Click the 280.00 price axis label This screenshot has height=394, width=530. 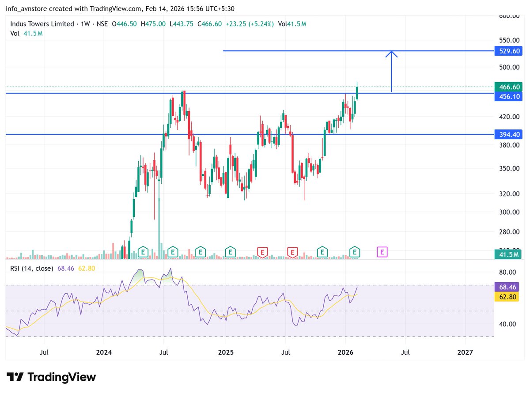pyautogui.click(x=509, y=231)
